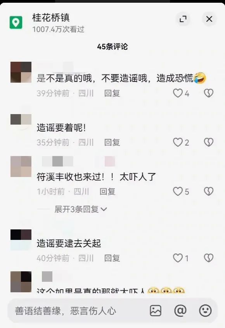Expand comments panel to full screen
The width and height of the screenshot is (225, 328).
(x=183, y=19)
